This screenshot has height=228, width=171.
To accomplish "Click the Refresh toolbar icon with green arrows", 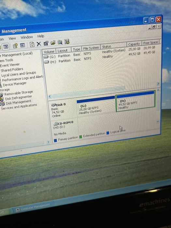I will (x=32, y=45).
